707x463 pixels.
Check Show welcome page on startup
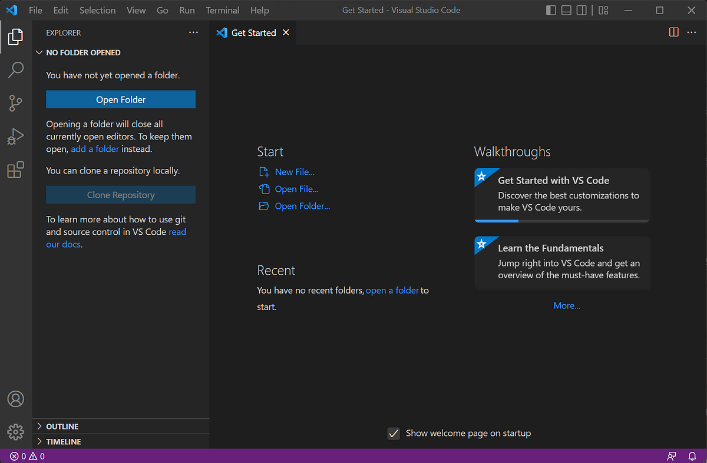tap(394, 434)
